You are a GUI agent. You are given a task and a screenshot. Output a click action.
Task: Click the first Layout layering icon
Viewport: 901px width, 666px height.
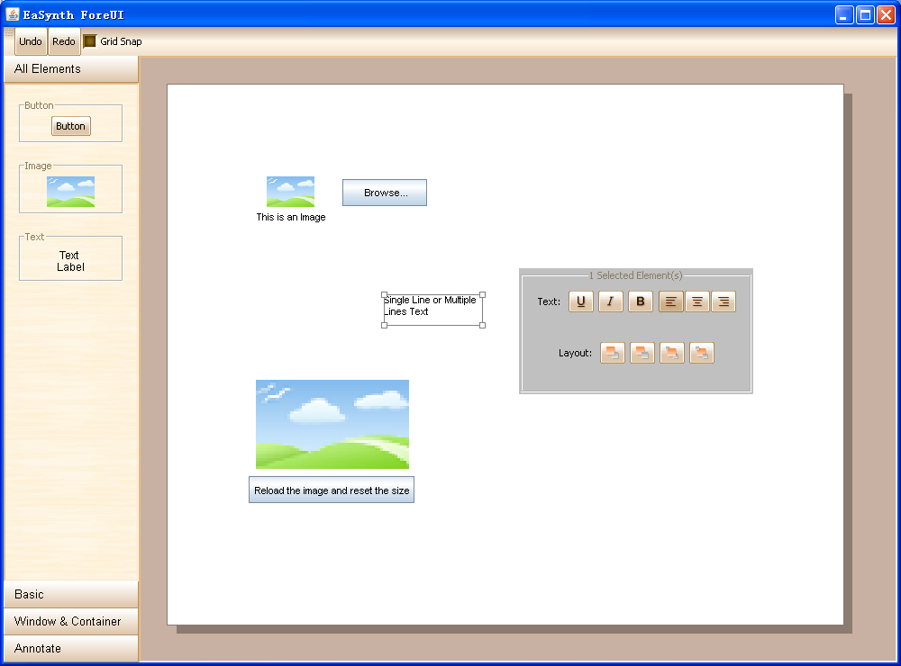612,353
